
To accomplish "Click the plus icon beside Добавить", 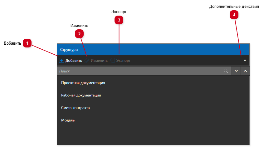I will (61, 61).
